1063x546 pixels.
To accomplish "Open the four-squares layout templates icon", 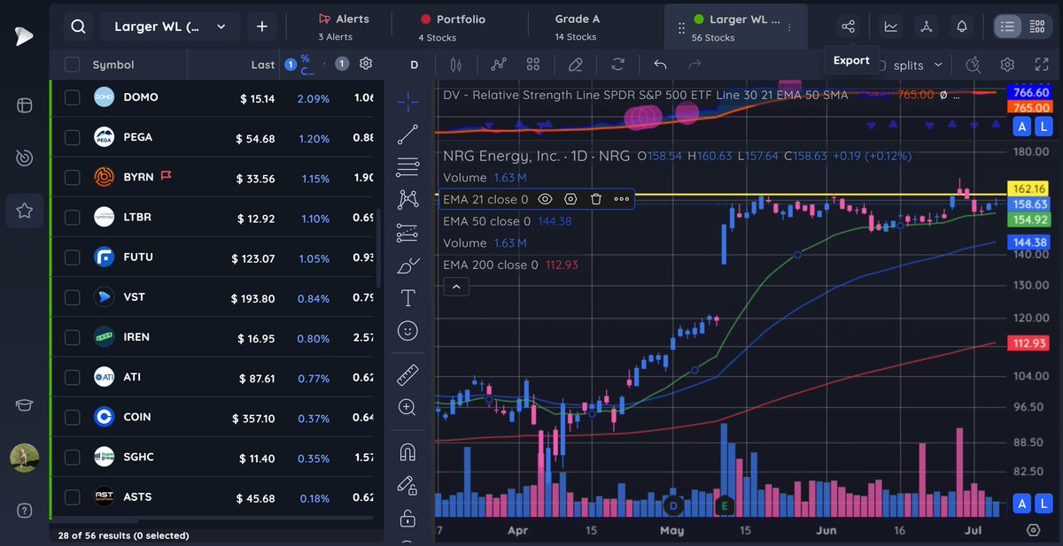I will [x=532, y=65].
